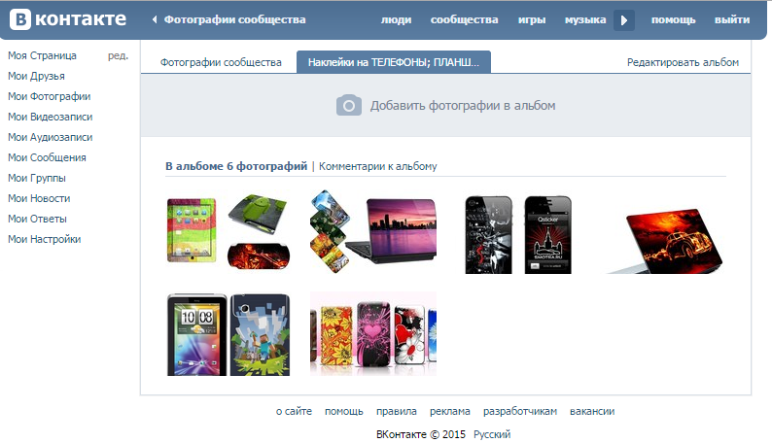
Task: Click правила in the footer
Action: coord(397,412)
